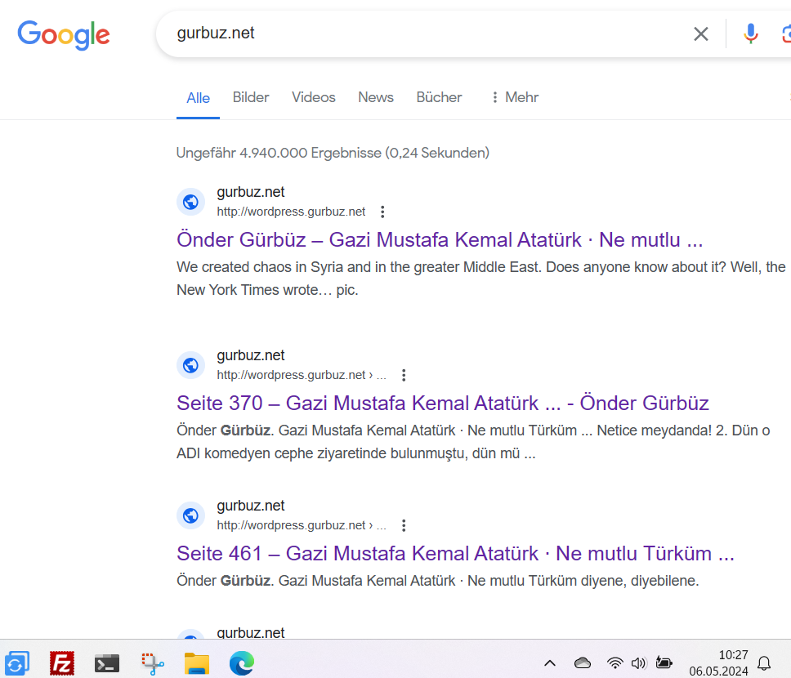This screenshot has width=791, height=678.
Task: Open Google Lens image search icon
Action: pyautogui.click(x=786, y=33)
